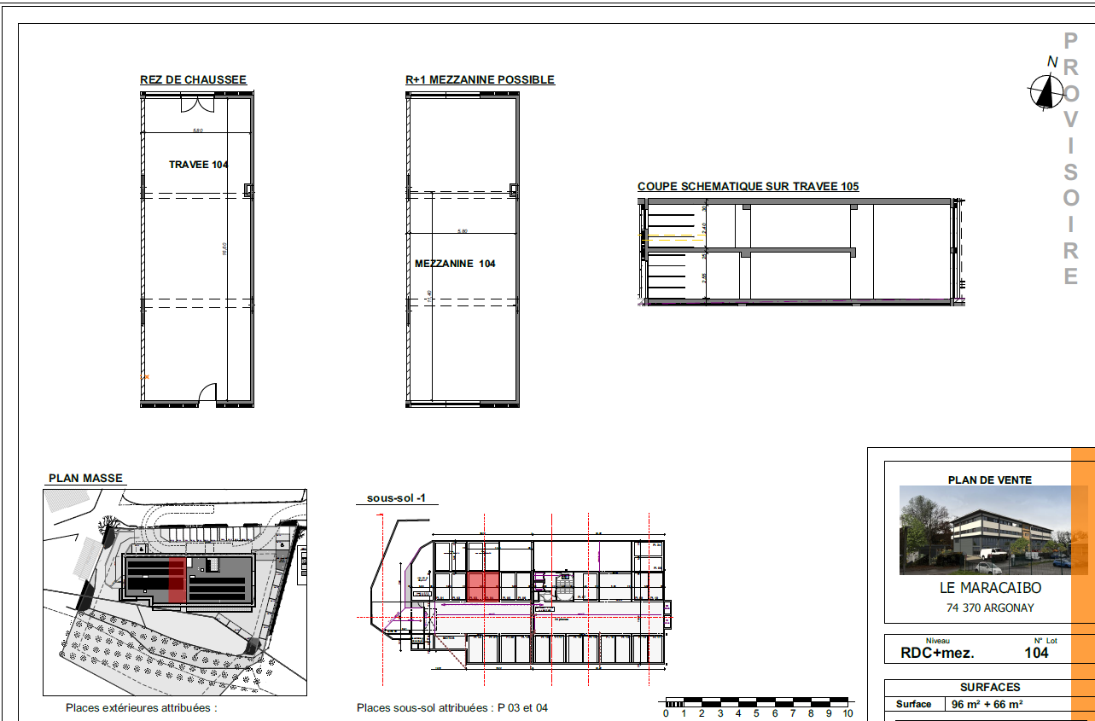Click the surface value '96 m² + 66 m²'

(x=987, y=705)
